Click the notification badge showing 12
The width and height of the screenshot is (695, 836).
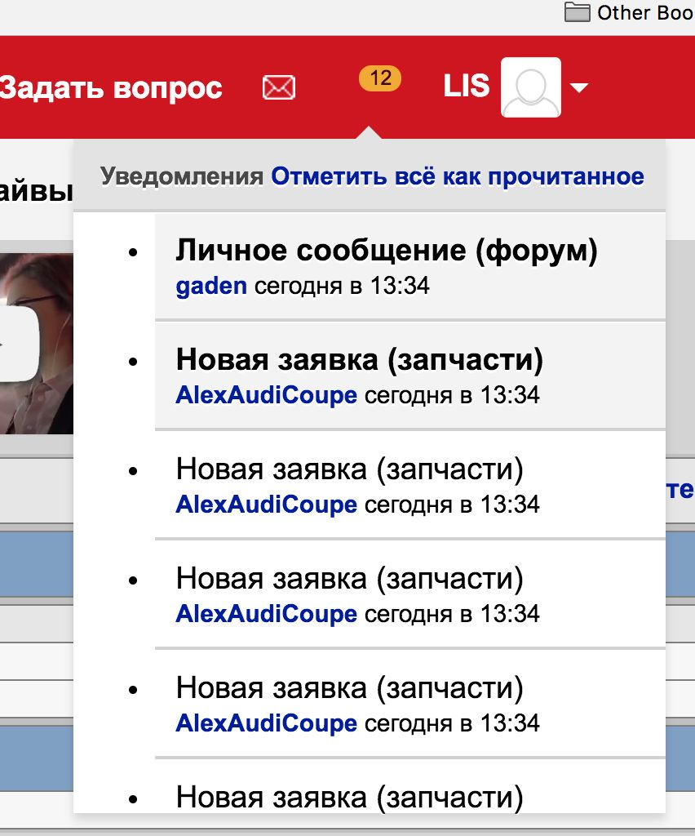379,78
